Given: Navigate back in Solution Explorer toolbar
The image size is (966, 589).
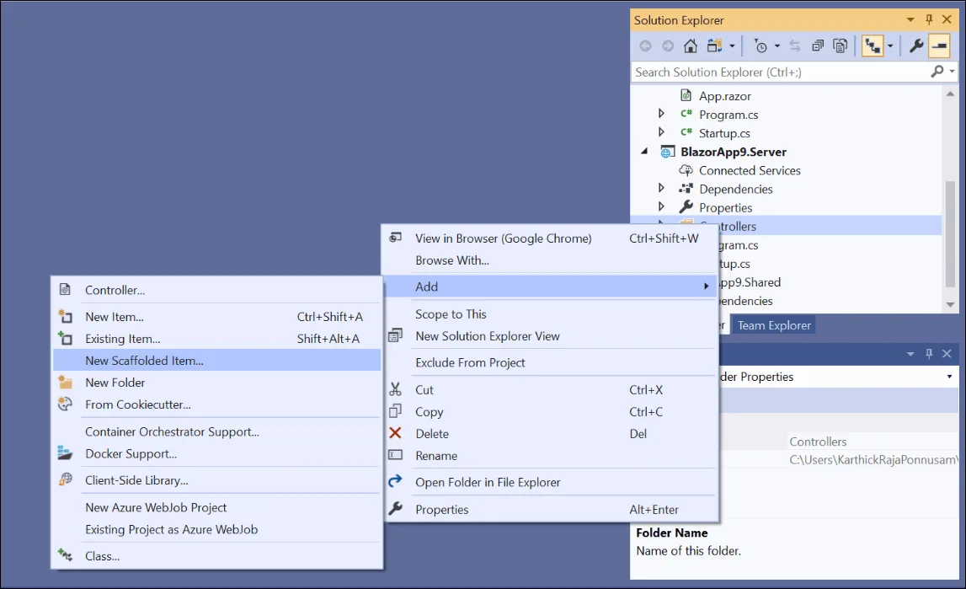Looking at the screenshot, I should coord(645,46).
